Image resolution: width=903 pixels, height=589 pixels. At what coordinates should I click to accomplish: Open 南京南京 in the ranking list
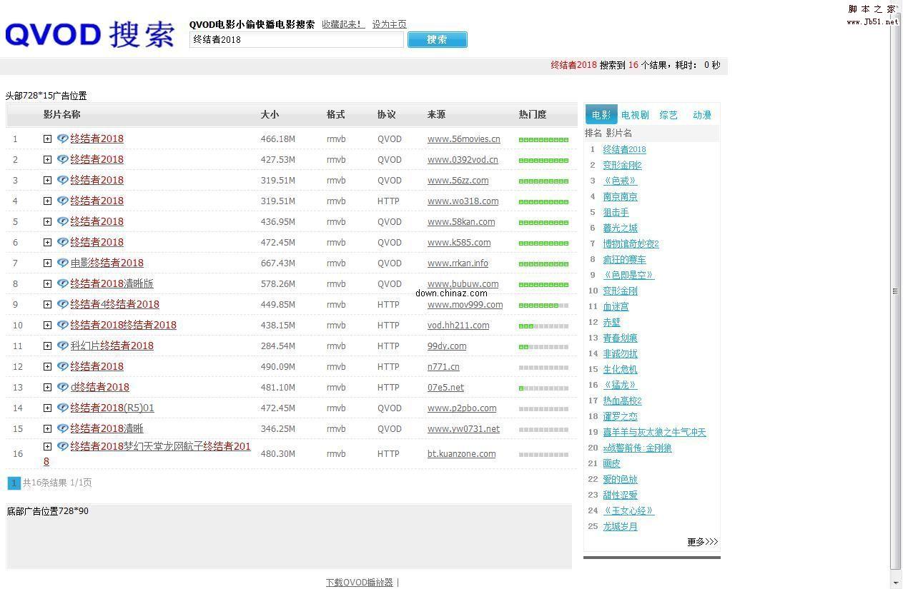(620, 196)
